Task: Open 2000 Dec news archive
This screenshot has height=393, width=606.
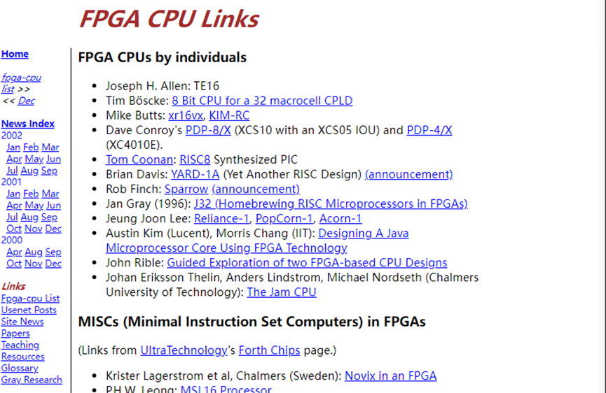Action: click(53, 264)
